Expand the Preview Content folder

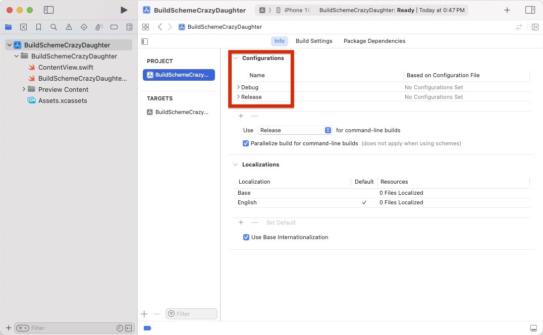pos(24,89)
